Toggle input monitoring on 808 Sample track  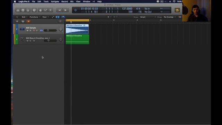click(37, 31)
